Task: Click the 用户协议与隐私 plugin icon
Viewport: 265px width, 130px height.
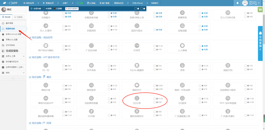Action: click(46, 45)
